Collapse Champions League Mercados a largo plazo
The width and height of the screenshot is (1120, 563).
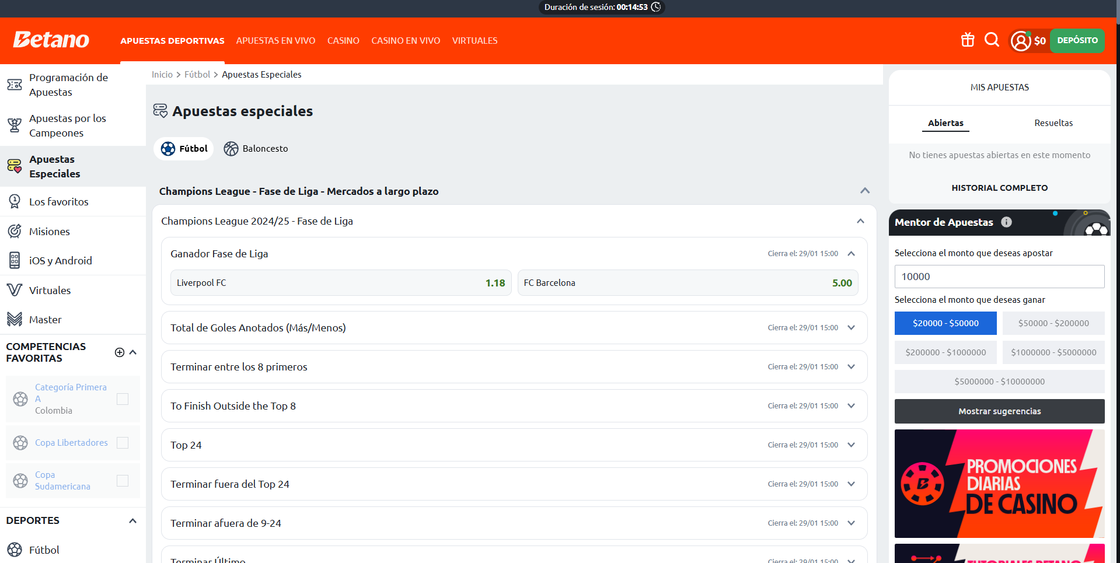pos(865,191)
